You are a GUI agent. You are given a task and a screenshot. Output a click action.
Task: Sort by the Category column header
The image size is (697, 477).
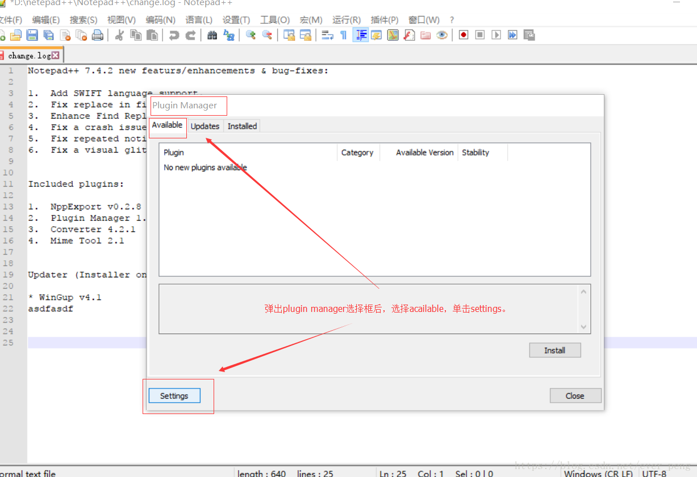tap(358, 153)
